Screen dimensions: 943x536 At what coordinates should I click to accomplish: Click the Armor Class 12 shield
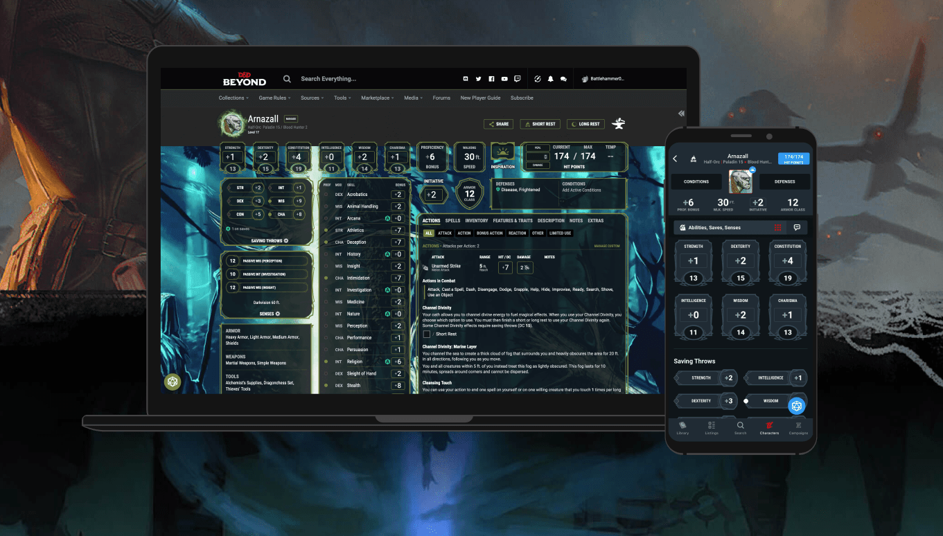470,195
